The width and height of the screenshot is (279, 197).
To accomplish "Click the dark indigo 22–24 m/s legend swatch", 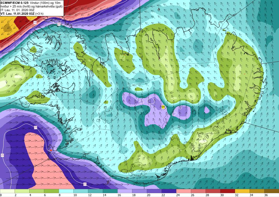I will tap(169, 191).
